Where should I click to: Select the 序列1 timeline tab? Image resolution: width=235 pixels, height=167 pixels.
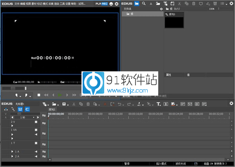point(52,109)
